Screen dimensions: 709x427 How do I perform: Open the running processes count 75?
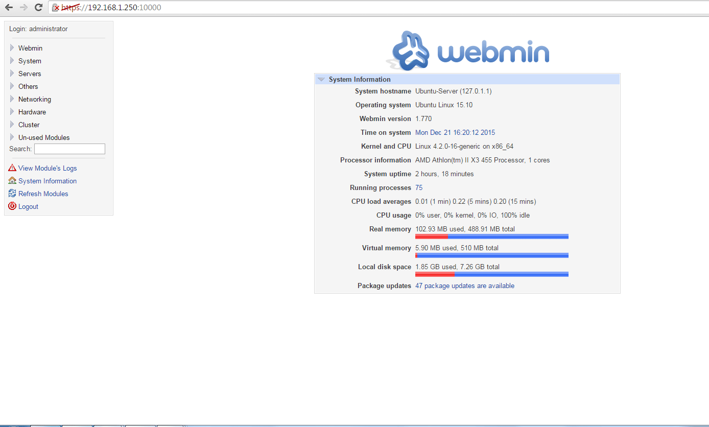pyautogui.click(x=419, y=187)
